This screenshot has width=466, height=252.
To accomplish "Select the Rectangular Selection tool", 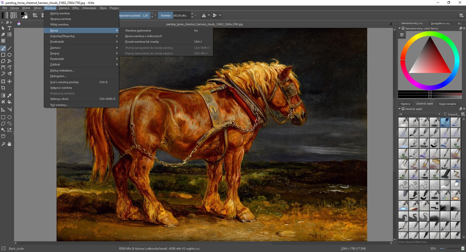I will tap(3, 117).
